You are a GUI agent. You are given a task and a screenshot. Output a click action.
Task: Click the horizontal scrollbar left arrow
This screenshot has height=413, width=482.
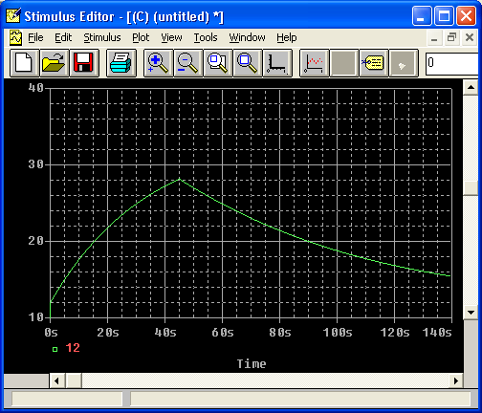[x=56, y=380]
